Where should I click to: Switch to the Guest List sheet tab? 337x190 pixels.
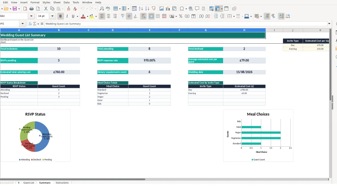pyautogui.click(x=29, y=183)
